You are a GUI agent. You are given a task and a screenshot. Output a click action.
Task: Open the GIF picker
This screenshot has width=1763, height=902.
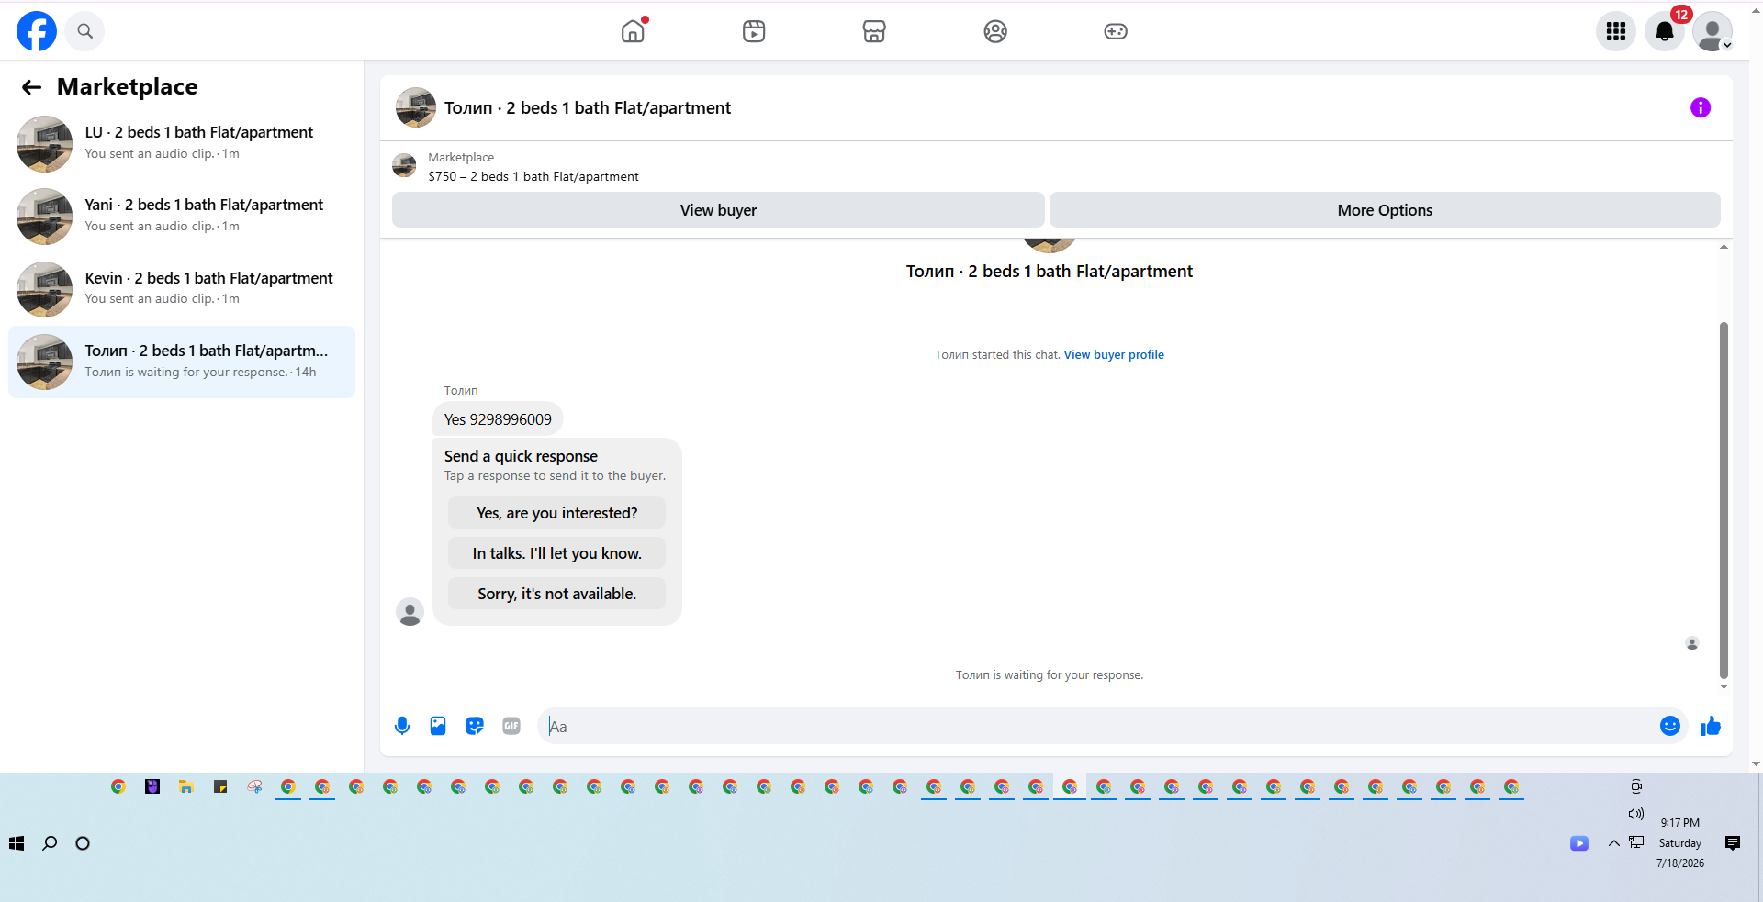coord(511,726)
